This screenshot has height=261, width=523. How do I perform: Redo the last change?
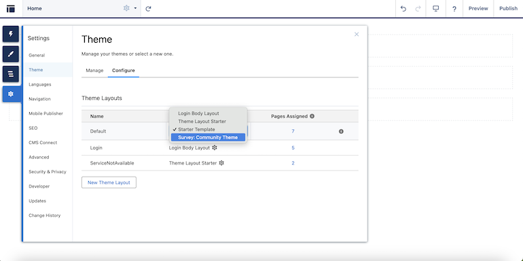(418, 9)
